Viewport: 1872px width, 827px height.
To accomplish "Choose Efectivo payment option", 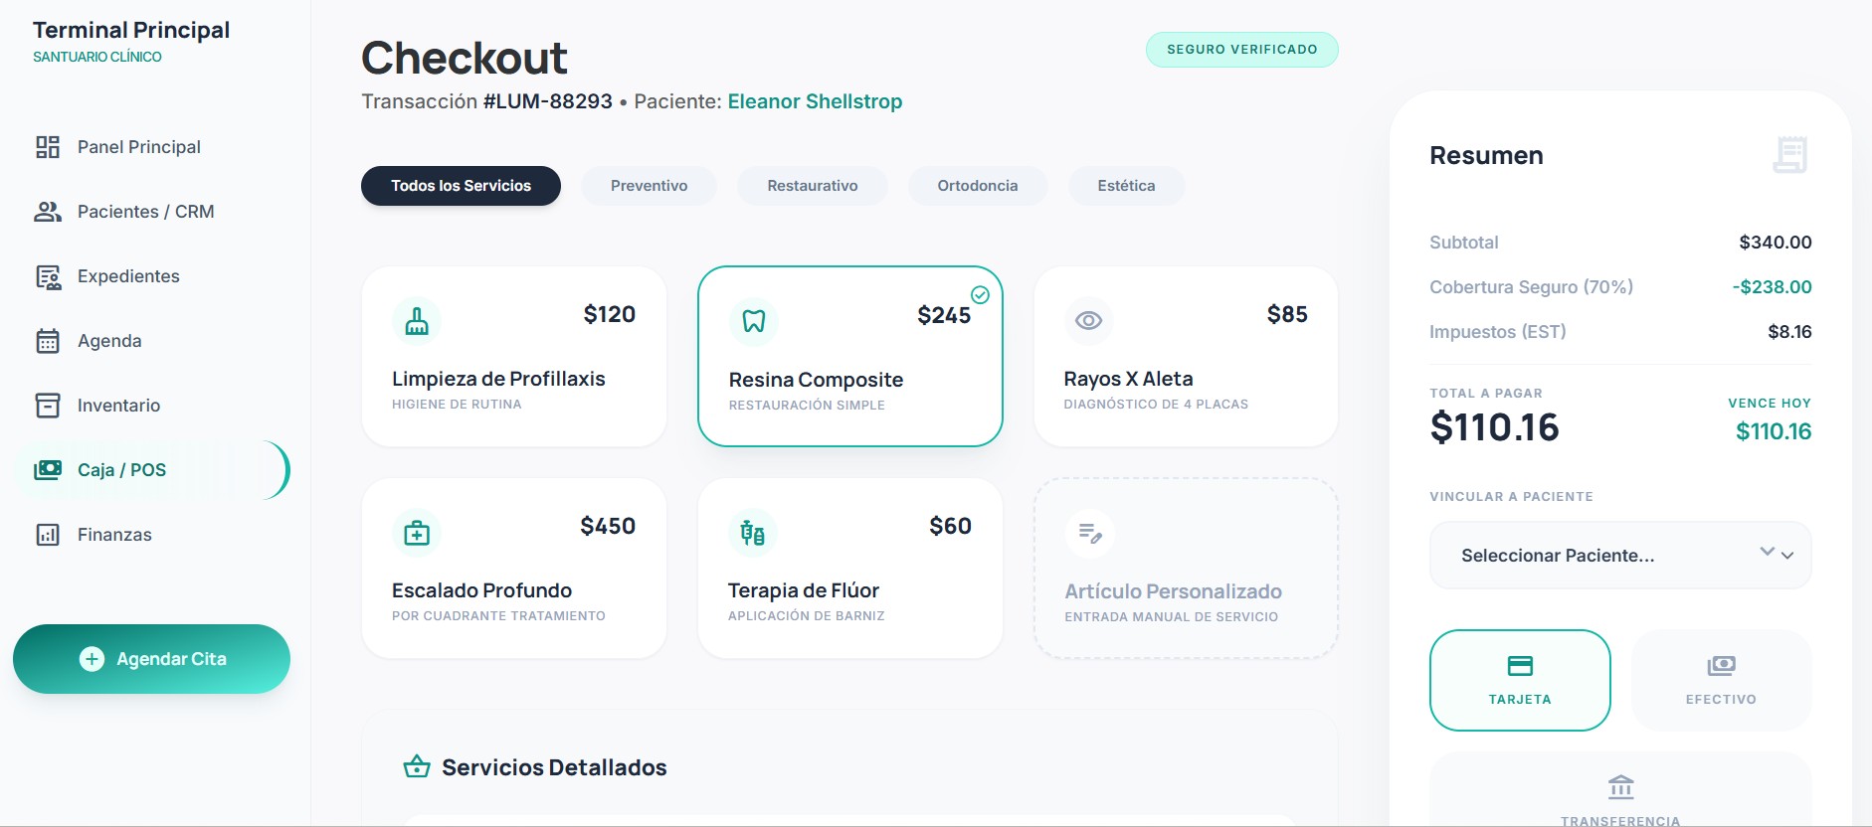I will pos(1721,680).
